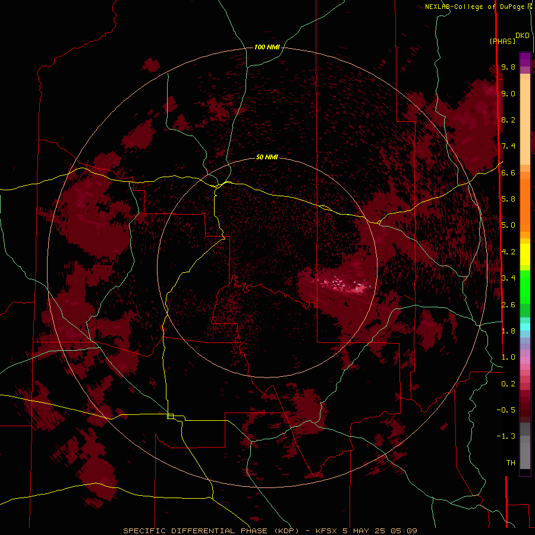Click the SPECIFIC DIFFERENTIAL PHASE (KDP) title
Viewport: 535px width, 535px height.
(212, 531)
